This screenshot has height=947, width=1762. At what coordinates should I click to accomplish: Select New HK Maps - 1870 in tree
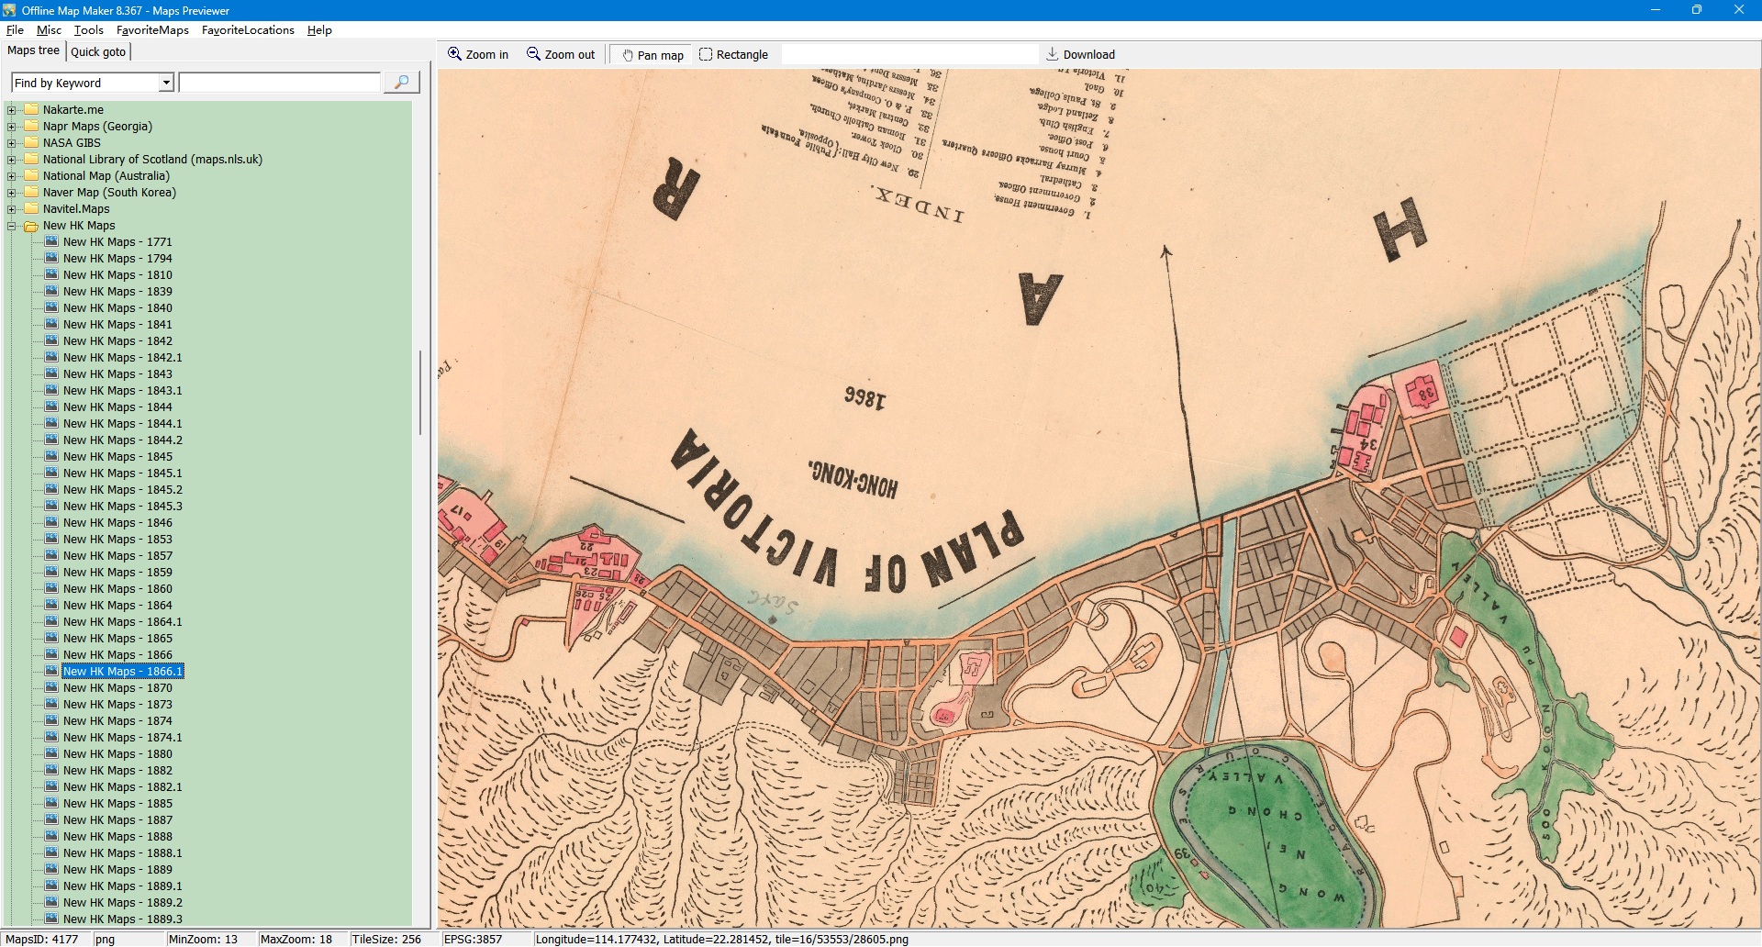click(117, 688)
